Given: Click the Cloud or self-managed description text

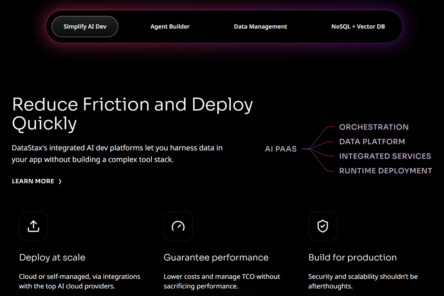Looking at the screenshot, I should tap(80, 281).
